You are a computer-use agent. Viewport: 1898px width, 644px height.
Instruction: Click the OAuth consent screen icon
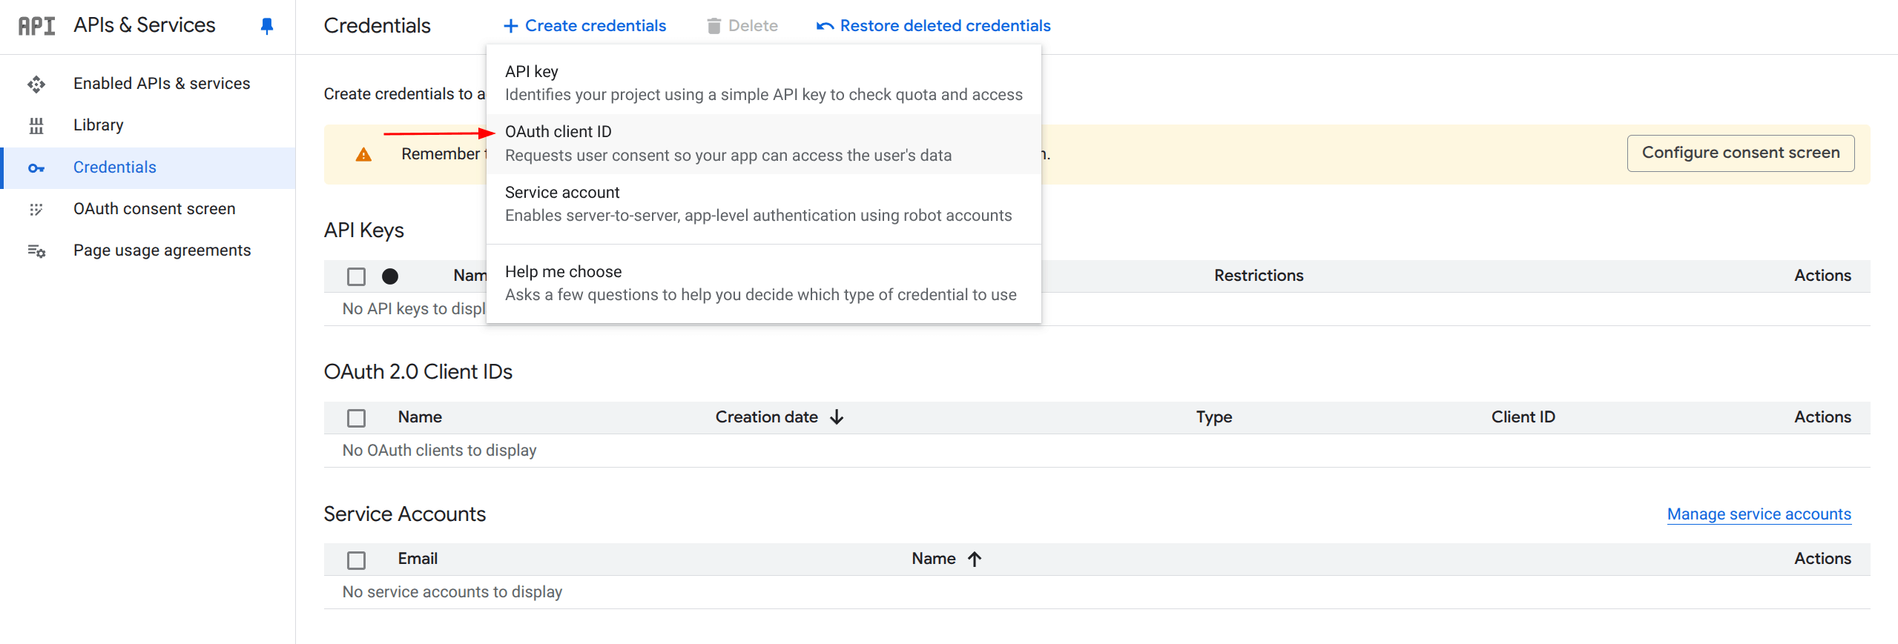coord(36,210)
